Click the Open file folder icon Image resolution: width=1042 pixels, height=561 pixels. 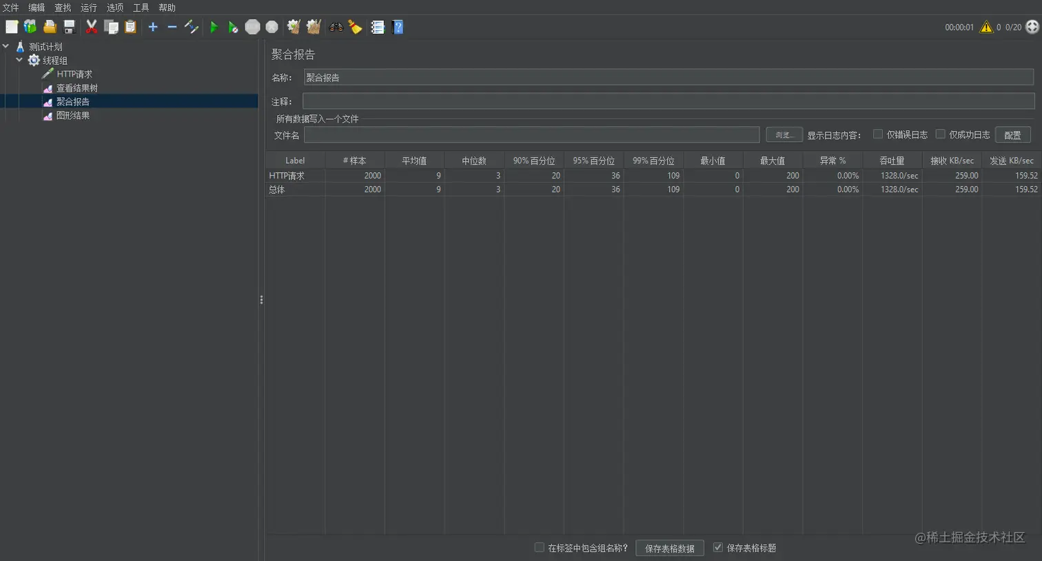50,27
